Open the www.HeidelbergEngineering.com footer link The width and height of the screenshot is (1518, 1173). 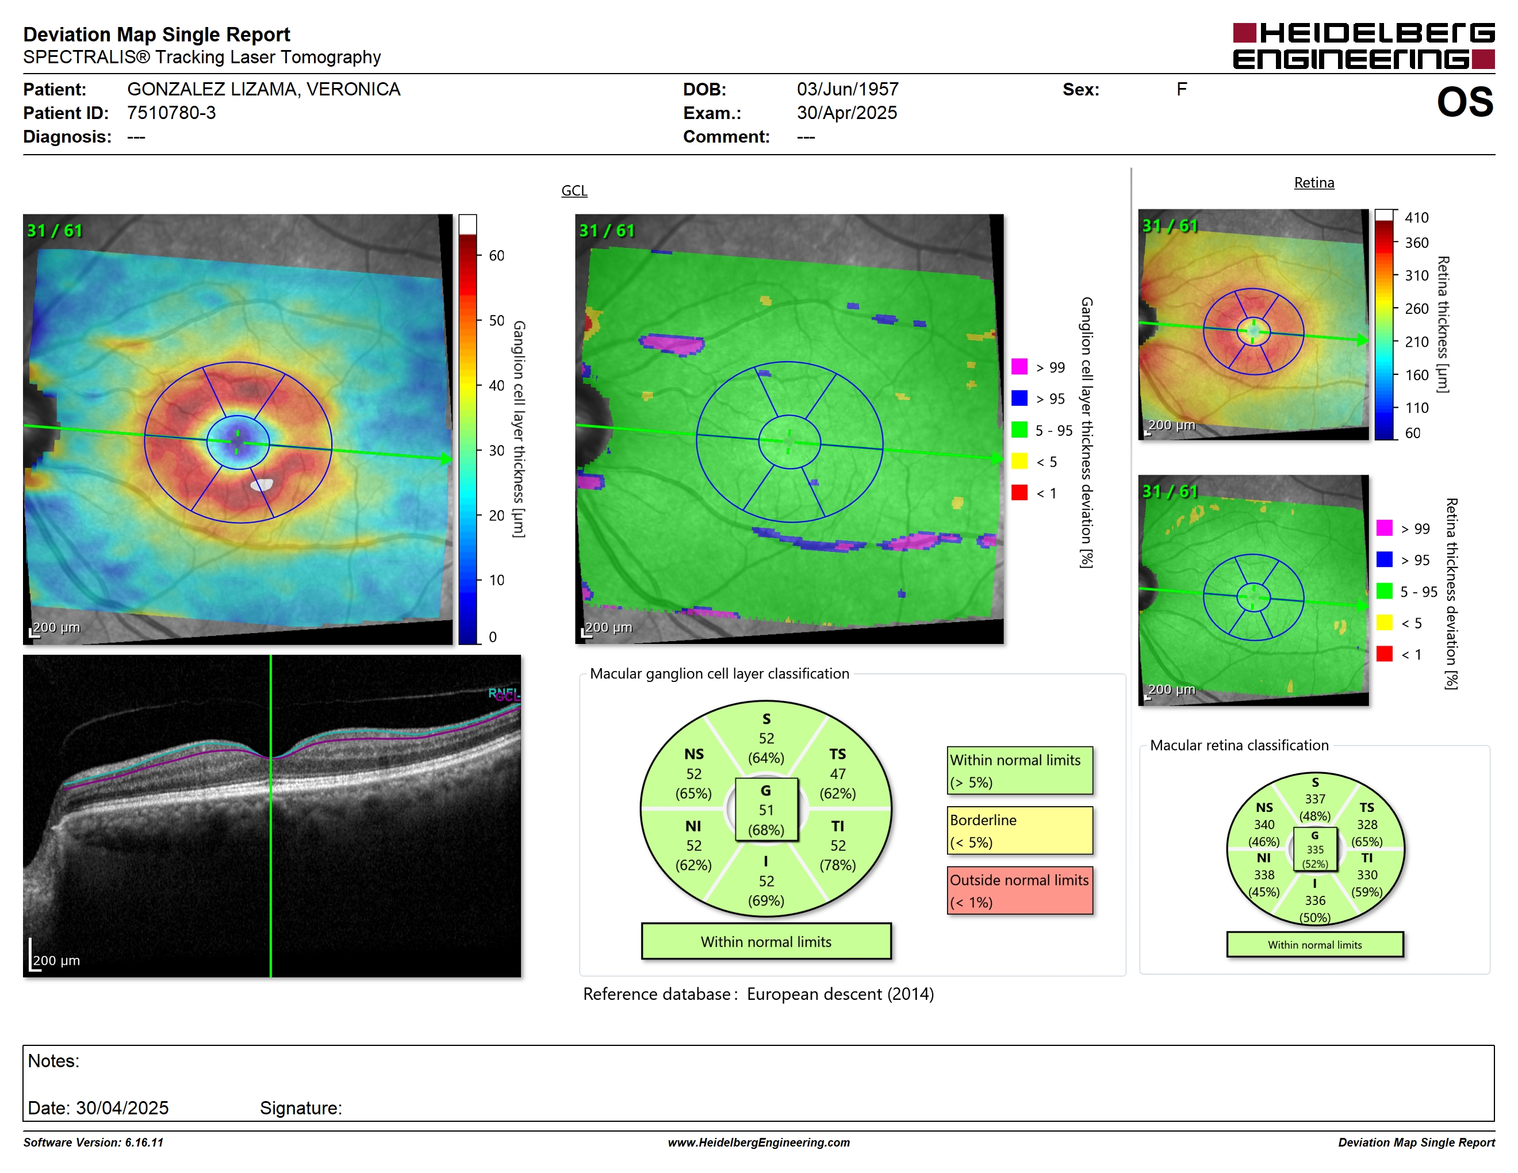(x=758, y=1143)
